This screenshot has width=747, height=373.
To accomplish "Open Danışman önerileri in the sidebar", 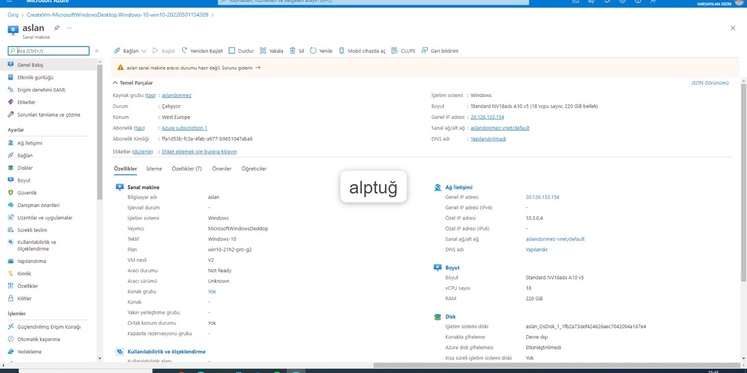I will (x=38, y=205).
